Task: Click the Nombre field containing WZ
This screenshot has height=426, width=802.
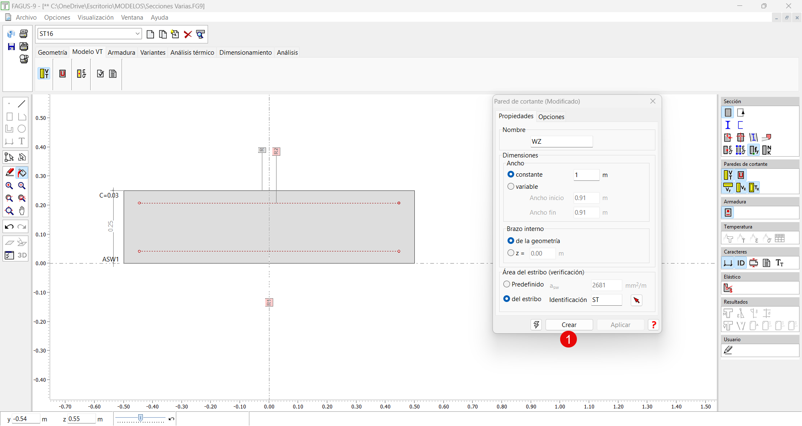Action: click(x=561, y=142)
